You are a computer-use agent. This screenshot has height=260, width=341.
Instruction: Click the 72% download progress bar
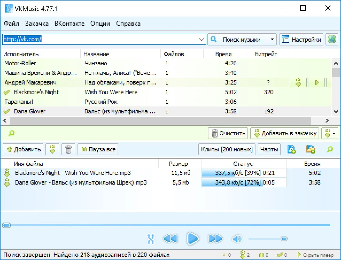click(244, 182)
